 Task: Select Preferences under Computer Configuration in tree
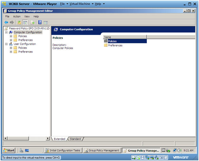point(25,40)
